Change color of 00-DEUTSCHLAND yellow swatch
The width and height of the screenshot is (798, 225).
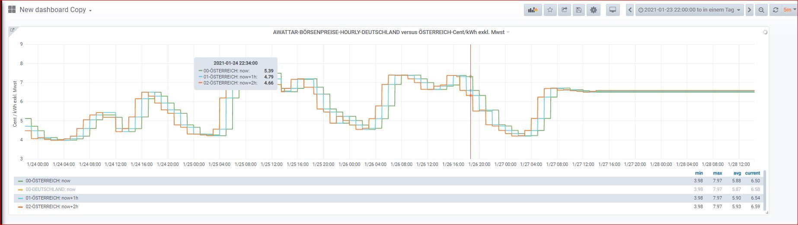[x=20, y=190]
